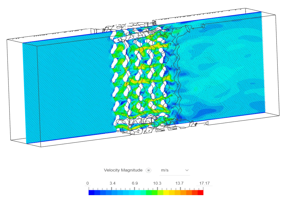Viewport: 292px width, 200px height.
Task: Click the 3.4 tick label on legend
Action: point(112,183)
